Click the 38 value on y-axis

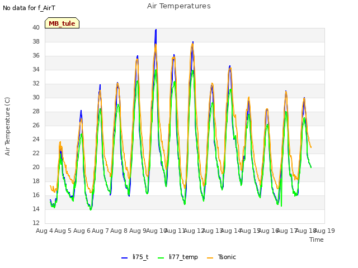click(x=36, y=41)
